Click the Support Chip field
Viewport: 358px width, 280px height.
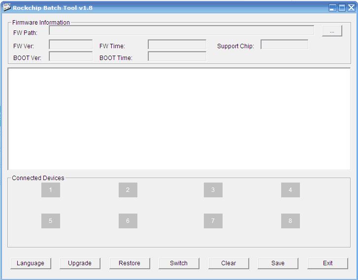pos(284,45)
